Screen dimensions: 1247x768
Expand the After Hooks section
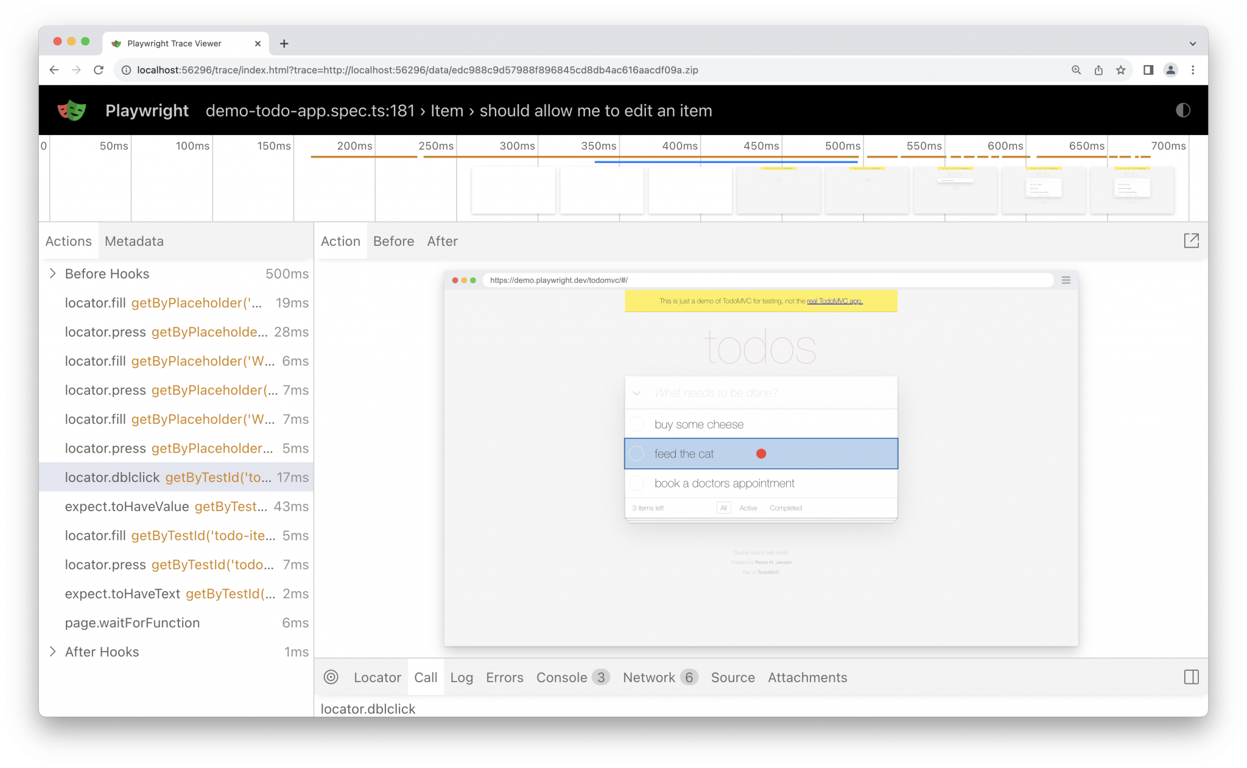coord(53,652)
